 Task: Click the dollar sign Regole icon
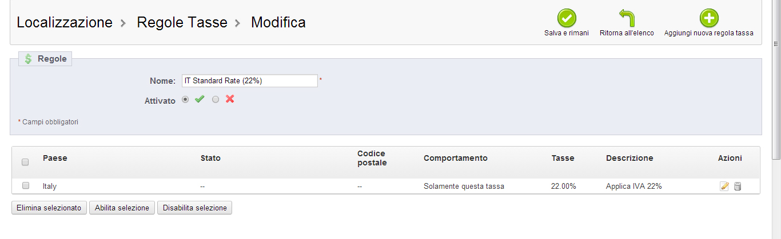point(28,59)
